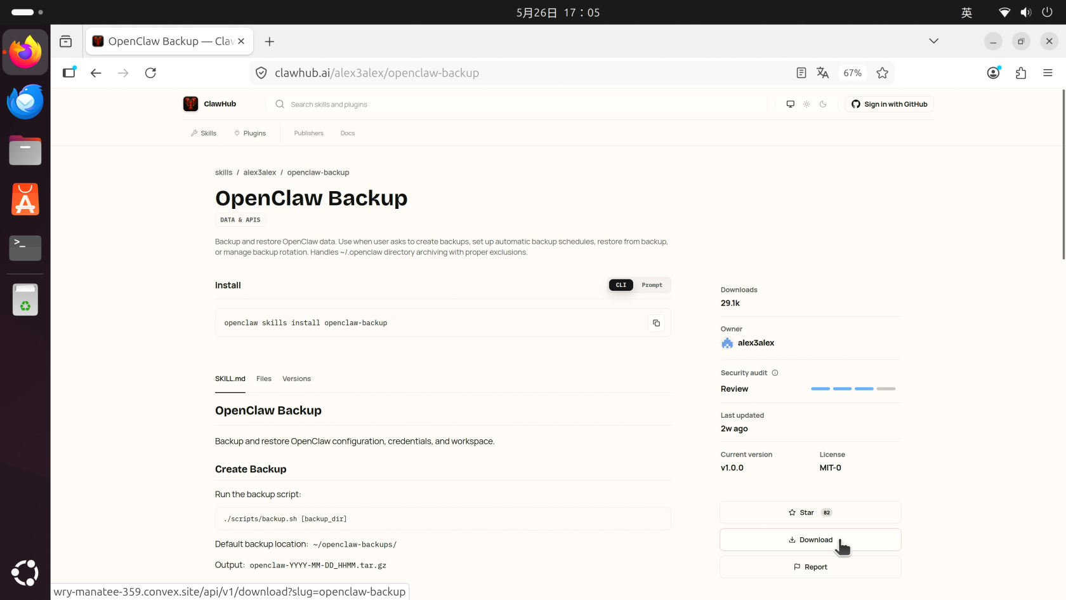The width and height of the screenshot is (1066, 600).
Task: Download the OpenClaw Backup skill
Action: click(x=810, y=540)
